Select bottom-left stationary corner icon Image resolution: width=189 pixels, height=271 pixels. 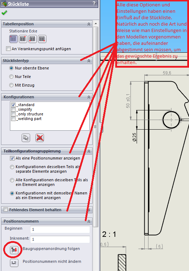coord(33,39)
